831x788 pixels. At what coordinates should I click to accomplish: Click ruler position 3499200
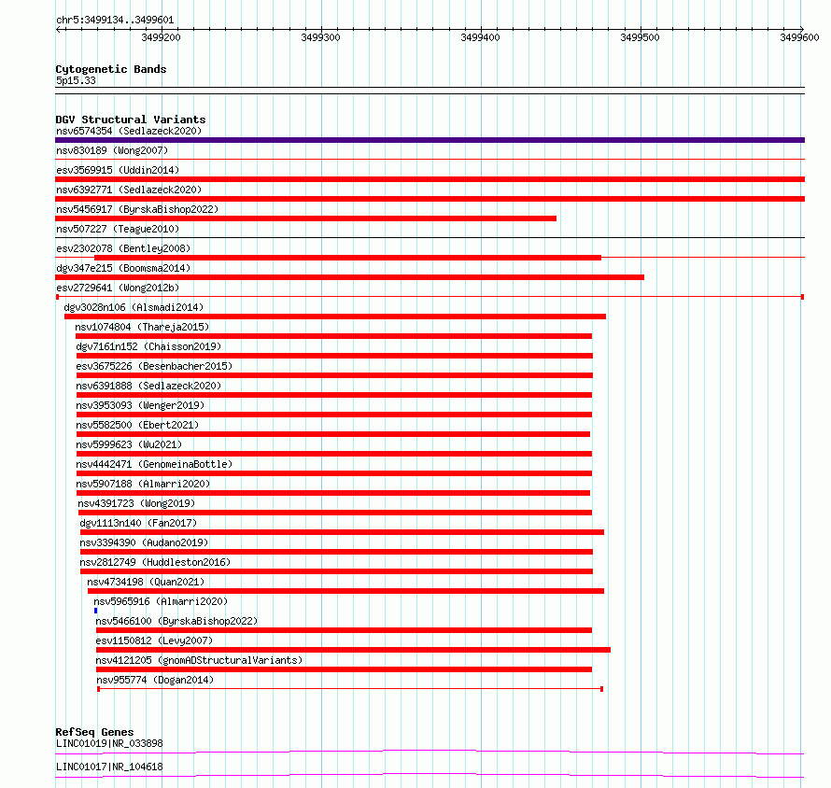[162, 37]
